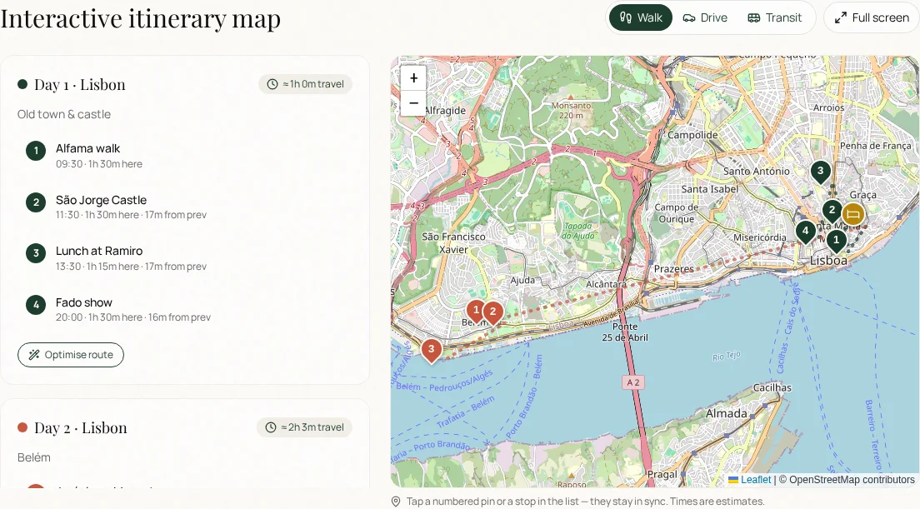Tap green pin 4 near Misericórdia
Image resolution: width=920 pixels, height=509 pixels.
806,232
